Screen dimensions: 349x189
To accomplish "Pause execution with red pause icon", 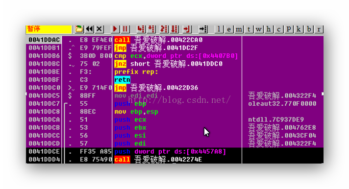I will 125,29.
